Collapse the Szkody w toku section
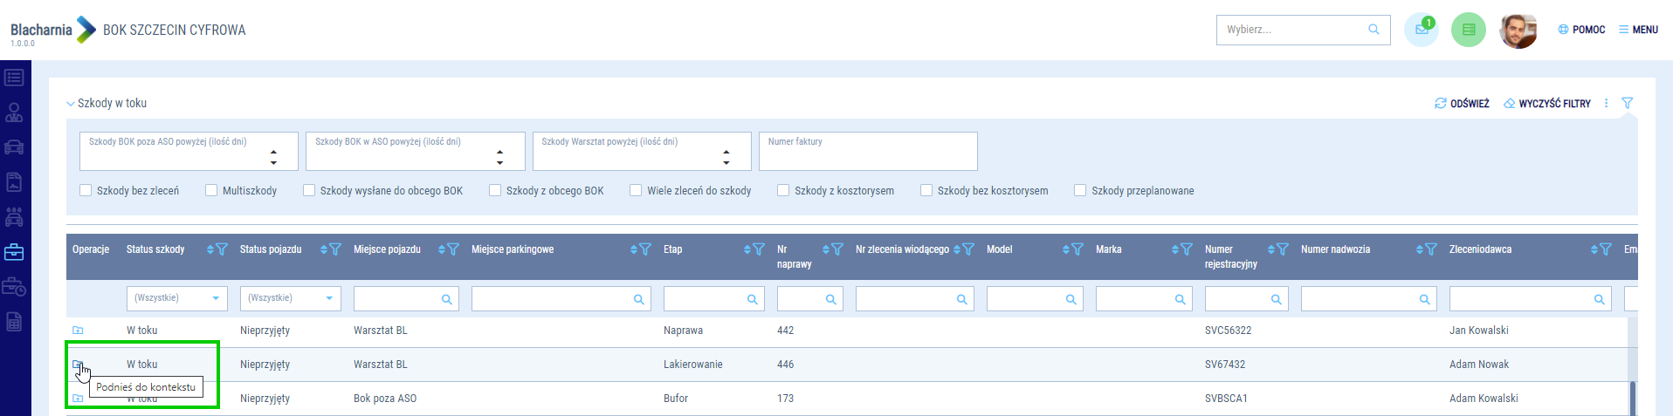Screen dimensions: 1673x416 71,104
